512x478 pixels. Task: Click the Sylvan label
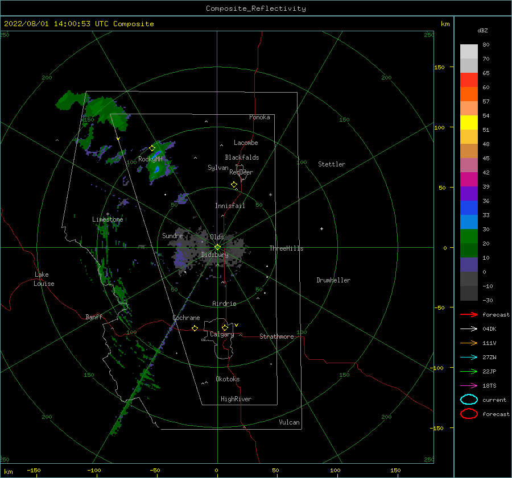coord(218,168)
